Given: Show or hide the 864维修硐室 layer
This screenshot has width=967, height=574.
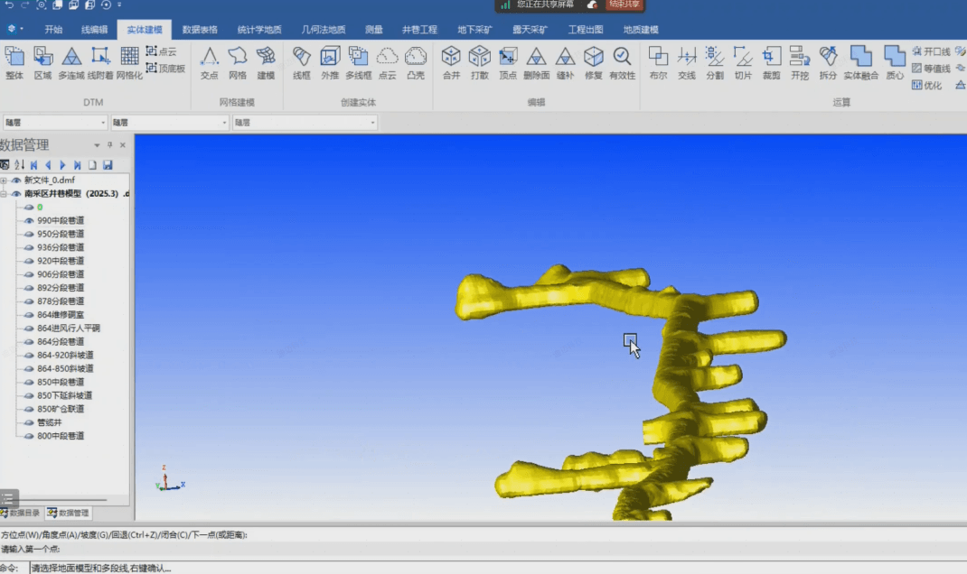Looking at the screenshot, I should pos(28,315).
